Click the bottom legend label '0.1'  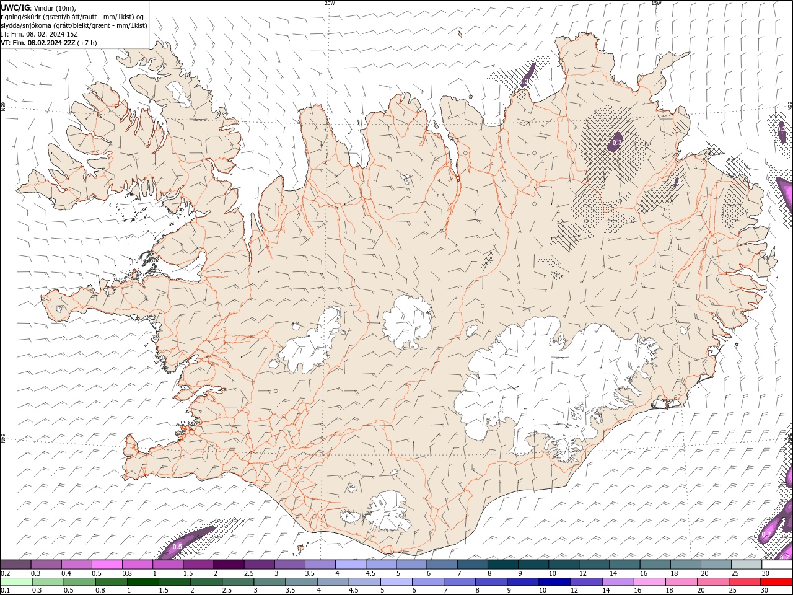pyautogui.click(x=6, y=591)
